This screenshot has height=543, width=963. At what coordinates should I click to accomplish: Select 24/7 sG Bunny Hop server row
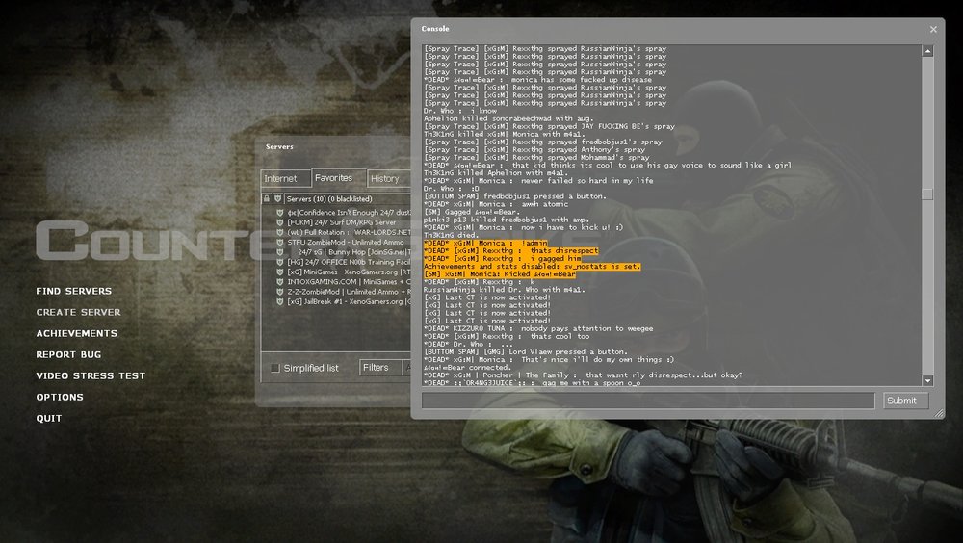pyautogui.click(x=354, y=252)
